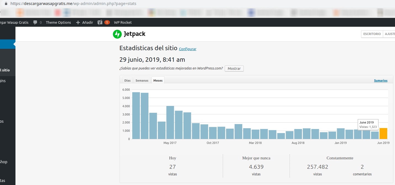Open the Sumarios link
Viewport: 395px width, 185px height.
click(381, 81)
